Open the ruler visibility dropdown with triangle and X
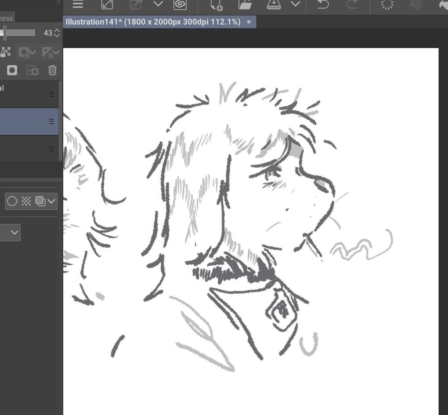This screenshot has width=448, height=415. tap(50, 52)
